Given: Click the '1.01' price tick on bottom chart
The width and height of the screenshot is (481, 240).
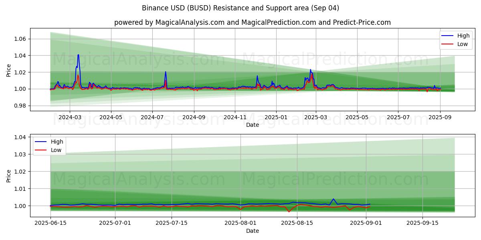Looking at the screenshot, I should tap(21, 189).
